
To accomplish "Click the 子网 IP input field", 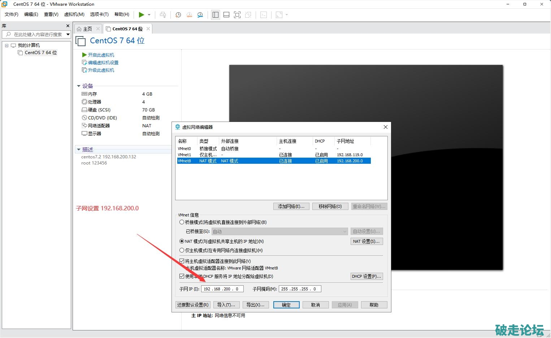I will click(x=222, y=289).
